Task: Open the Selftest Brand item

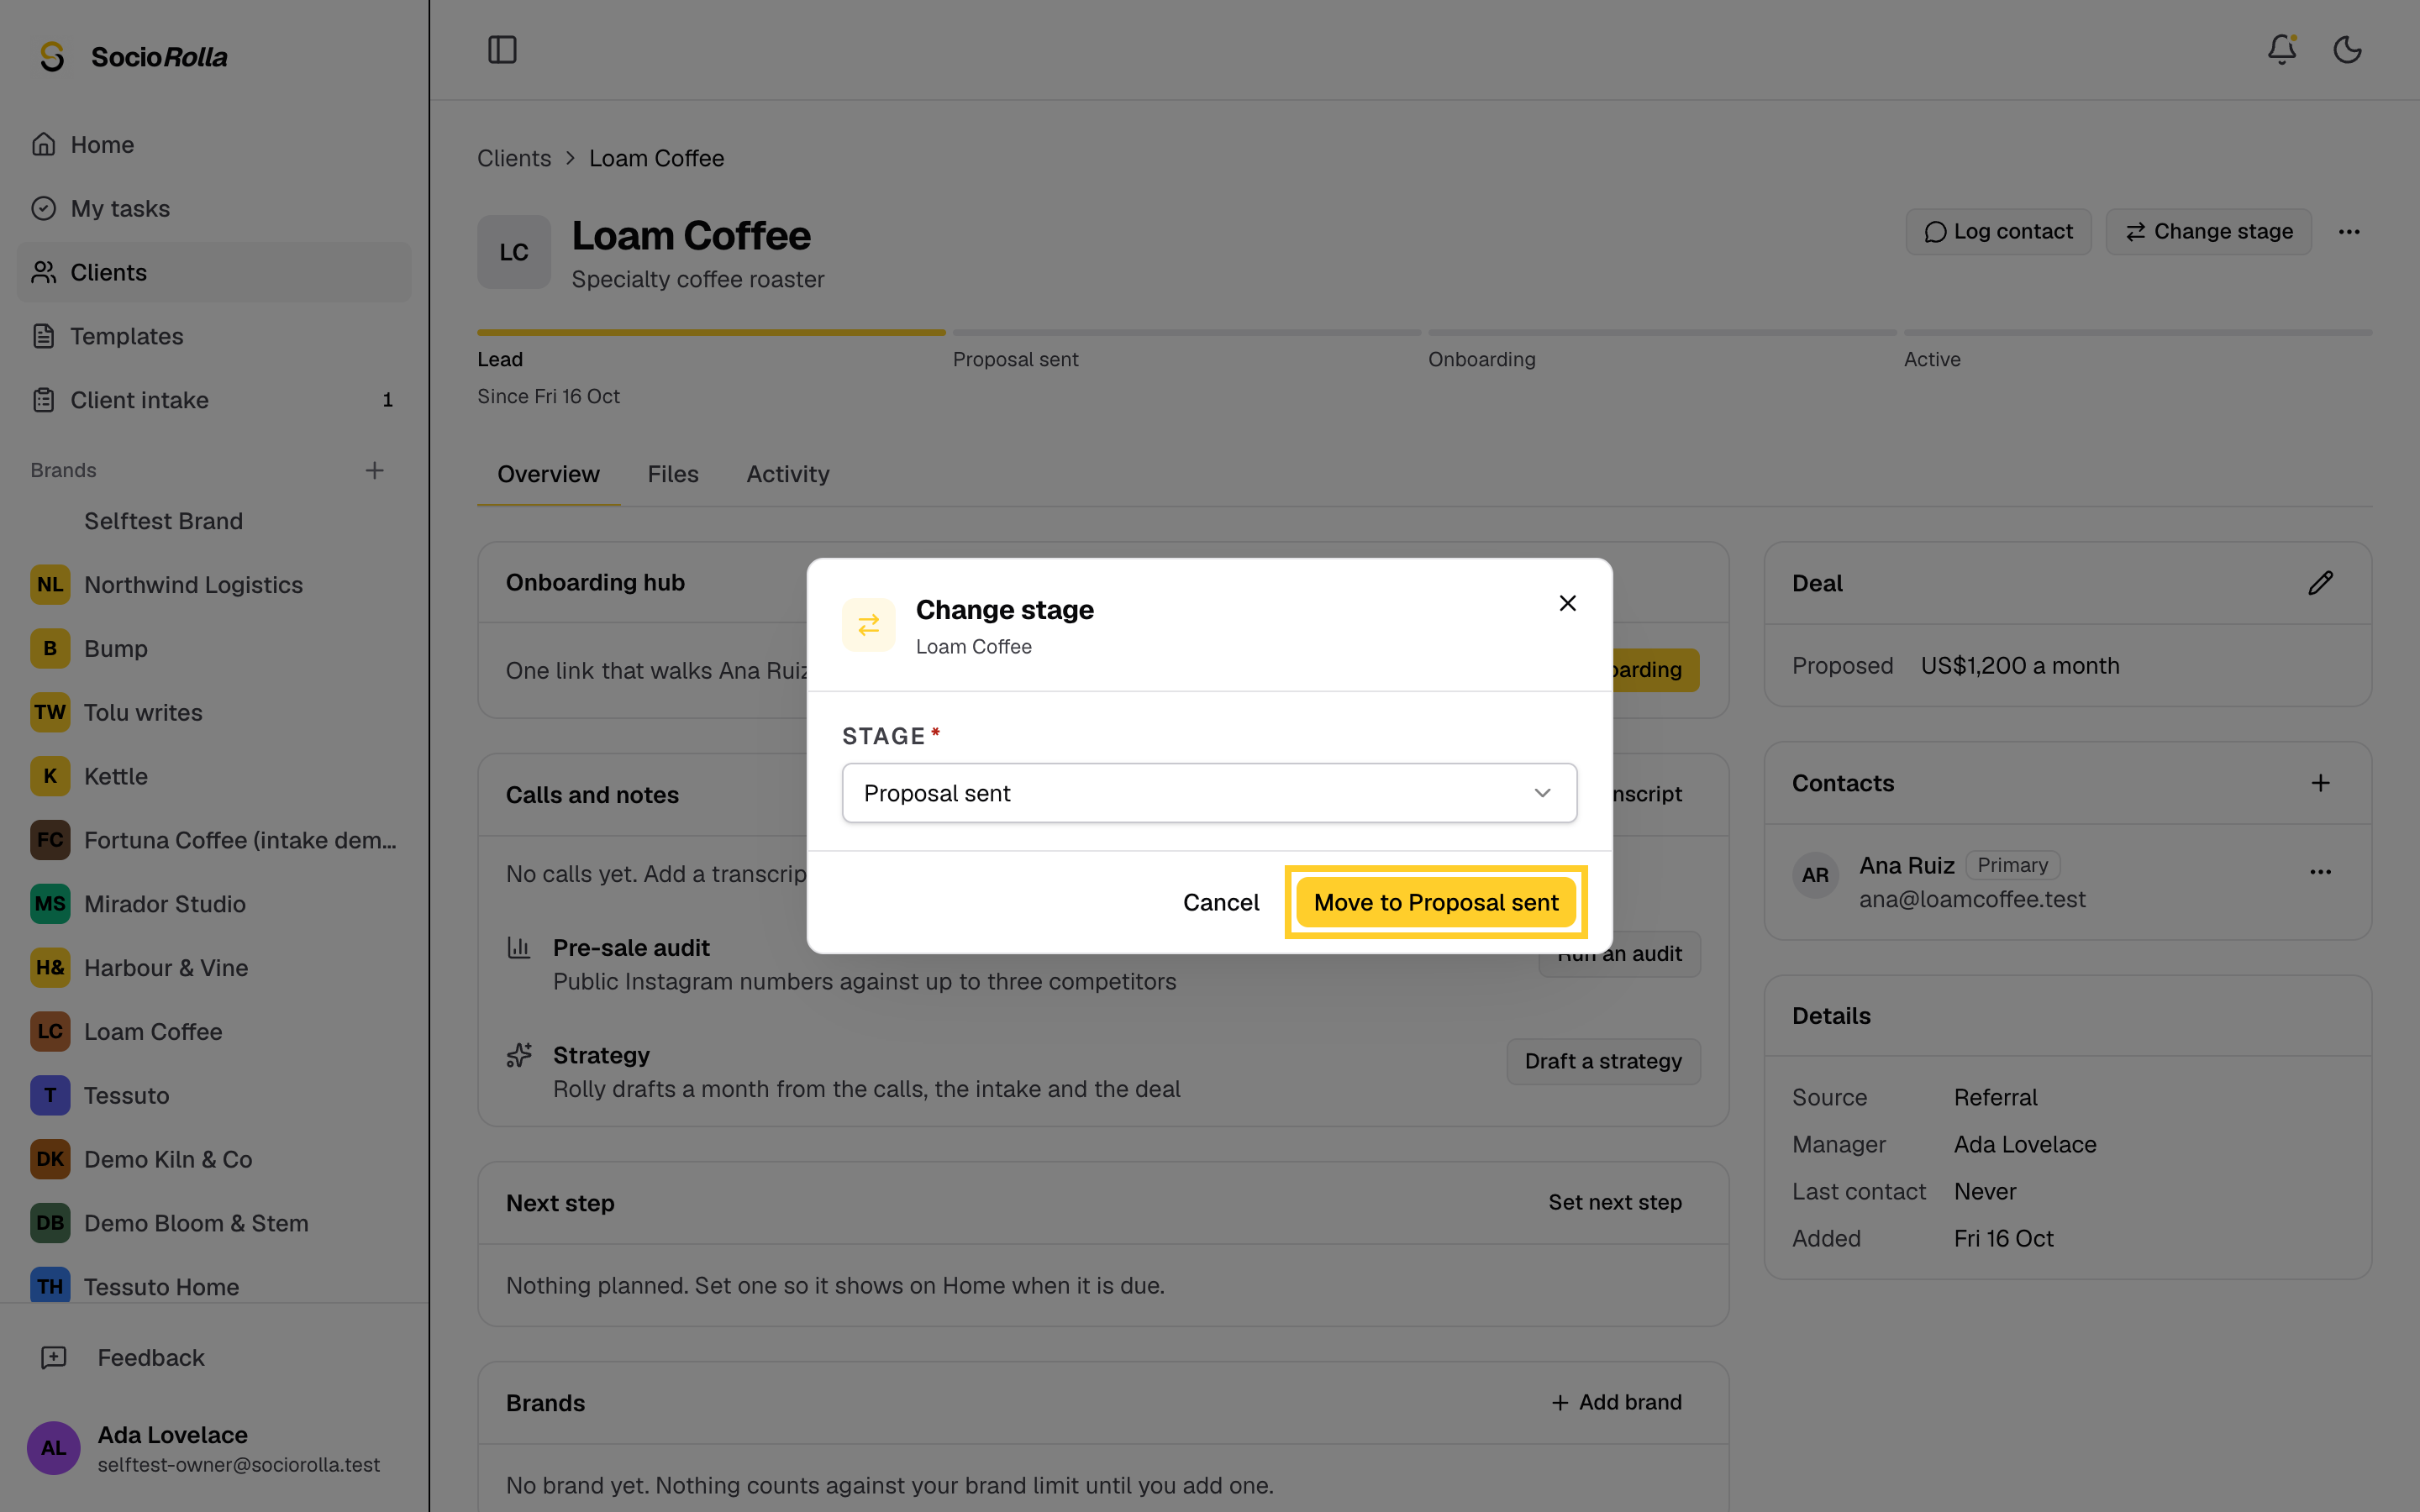Action: coord(214,521)
